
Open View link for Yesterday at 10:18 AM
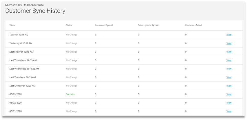coord(229,43)
